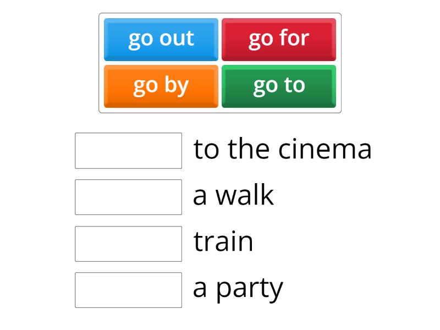The height and width of the screenshot is (330, 440).
Task: Click the topmost empty answer box
Action: (128, 150)
